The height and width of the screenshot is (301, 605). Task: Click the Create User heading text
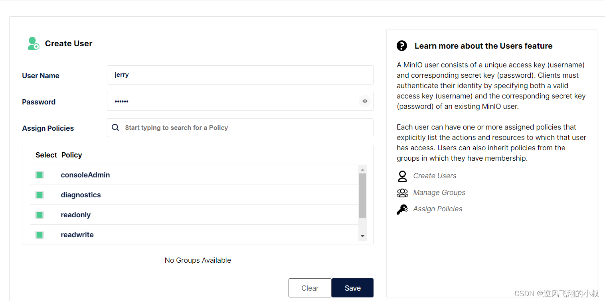coord(69,43)
